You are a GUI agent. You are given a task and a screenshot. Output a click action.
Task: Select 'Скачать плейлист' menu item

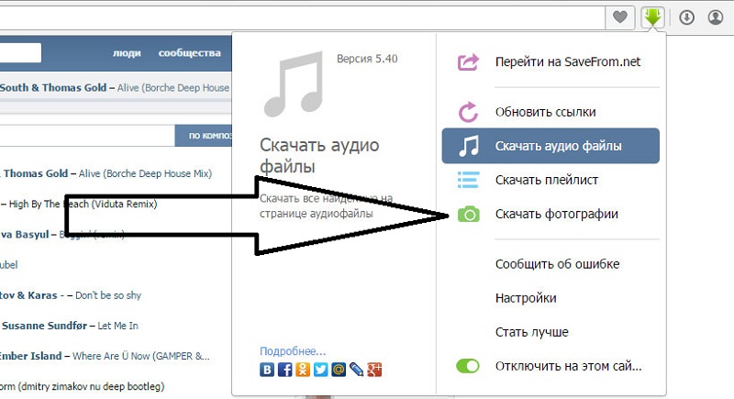[547, 180]
